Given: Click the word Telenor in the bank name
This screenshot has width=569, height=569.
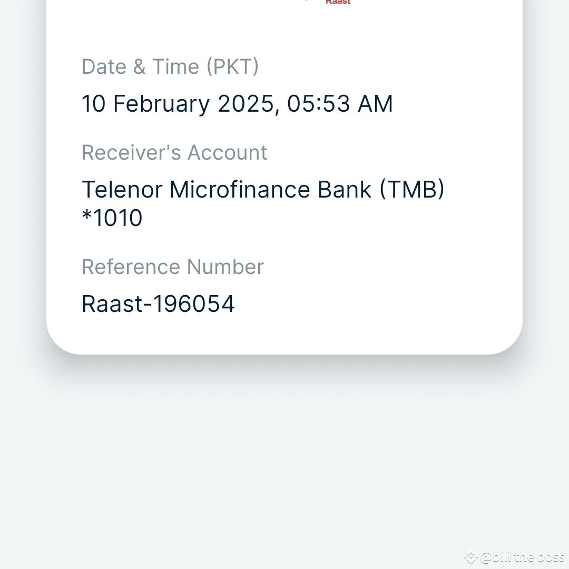Looking at the screenshot, I should pyautogui.click(x=122, y=190).
